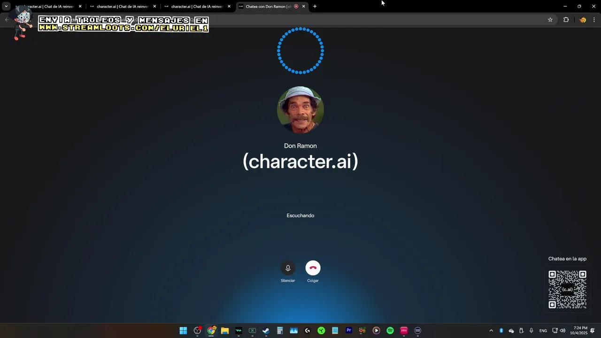Open File Explorer from the taskbar
601x338 pixels.
point(225,330)
